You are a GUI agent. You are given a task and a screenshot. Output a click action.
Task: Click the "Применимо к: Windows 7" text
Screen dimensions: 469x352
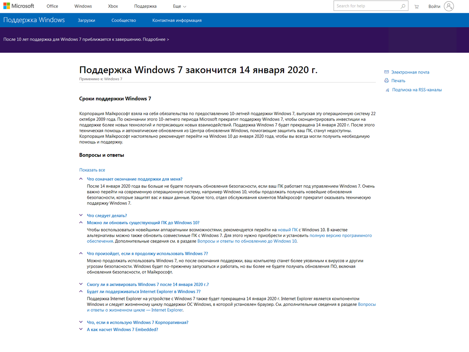[x=101, y=79]
